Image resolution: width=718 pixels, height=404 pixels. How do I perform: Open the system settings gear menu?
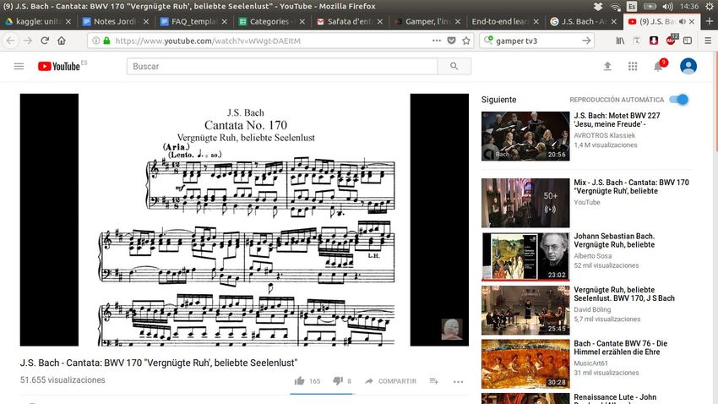[x=710, y=7]
